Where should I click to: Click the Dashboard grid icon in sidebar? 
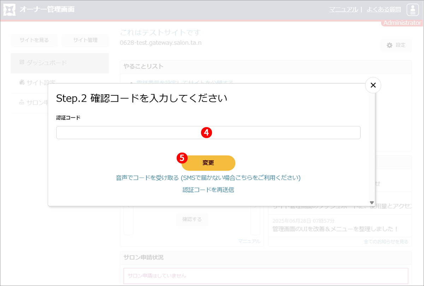tap(22, 62)
